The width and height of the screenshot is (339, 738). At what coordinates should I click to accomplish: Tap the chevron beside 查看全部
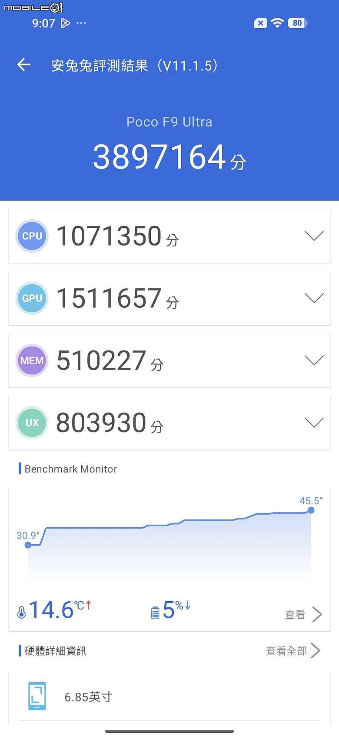click(316, 651)
